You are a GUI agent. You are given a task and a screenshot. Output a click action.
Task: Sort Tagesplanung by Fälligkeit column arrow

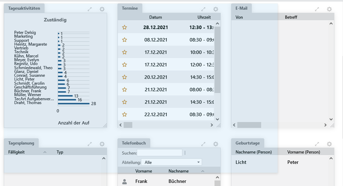(x=45, y=152)
